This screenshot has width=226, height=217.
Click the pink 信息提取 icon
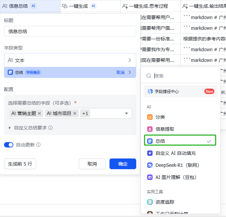pos(150,129)
